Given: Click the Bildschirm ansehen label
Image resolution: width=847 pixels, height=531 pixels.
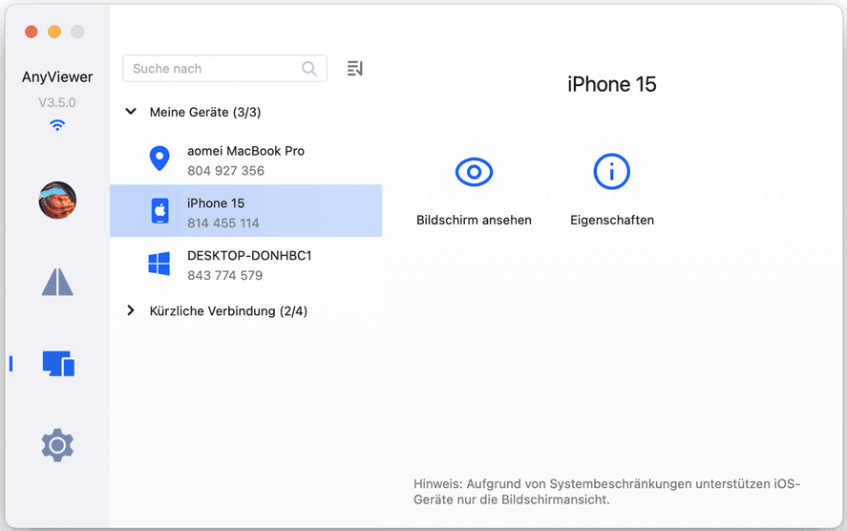Looking at the screenshot, I should click(474, 220).
